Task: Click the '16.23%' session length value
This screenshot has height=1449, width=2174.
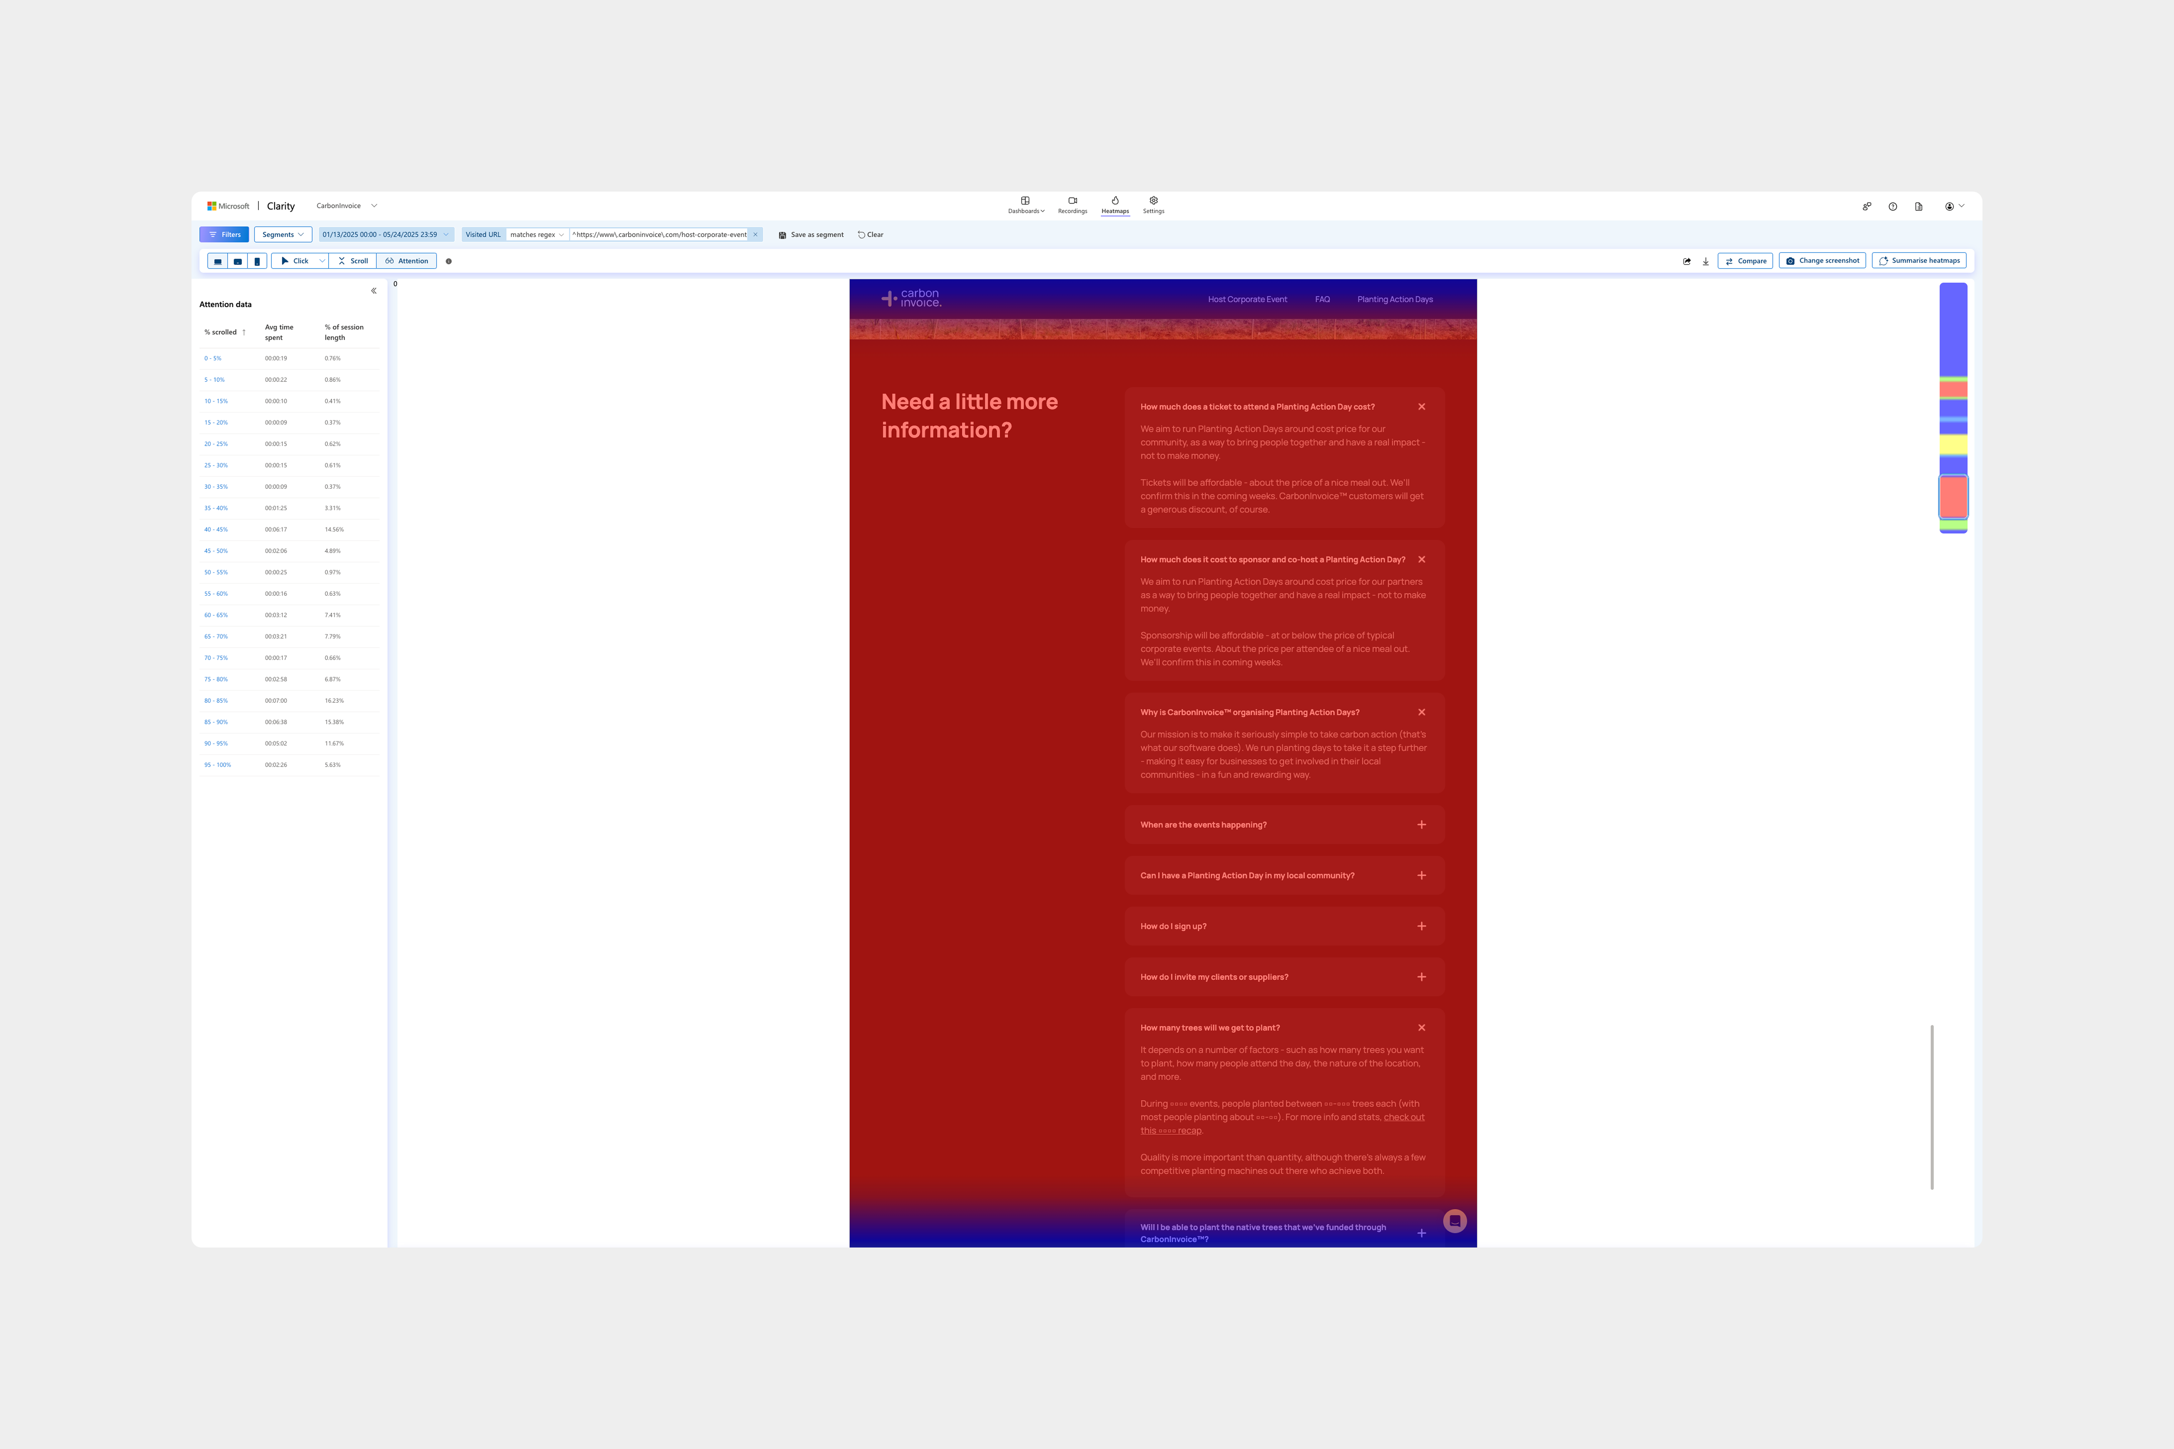Action: point(335,701)
